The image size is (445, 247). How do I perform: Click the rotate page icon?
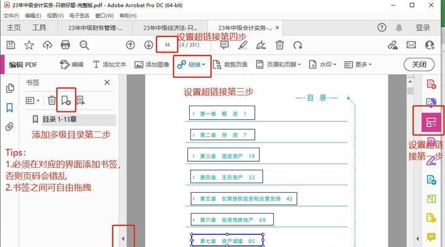[298, 45]
